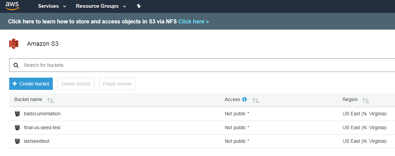Click the Access info icon
The width and height of the screenshot is (395, 156).
click(244, 99)
